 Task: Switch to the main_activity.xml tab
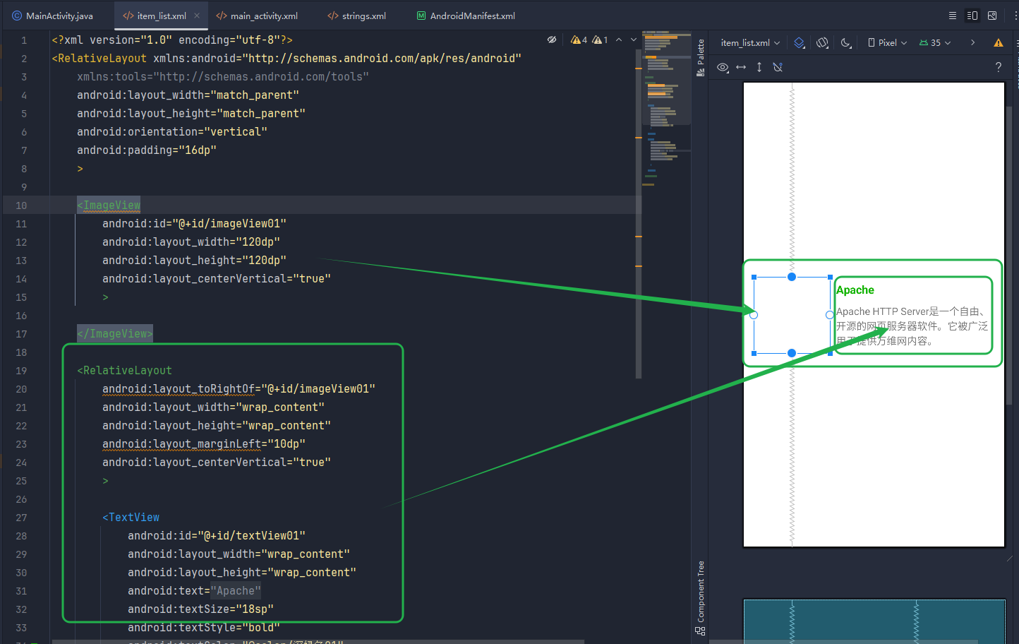click(257, 16)
